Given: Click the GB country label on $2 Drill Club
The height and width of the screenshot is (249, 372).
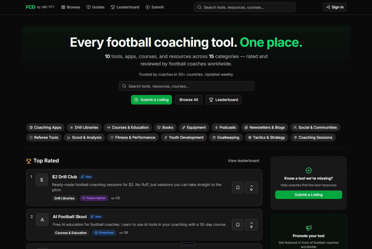Looking at the screenshot, I should click(116, 198).
